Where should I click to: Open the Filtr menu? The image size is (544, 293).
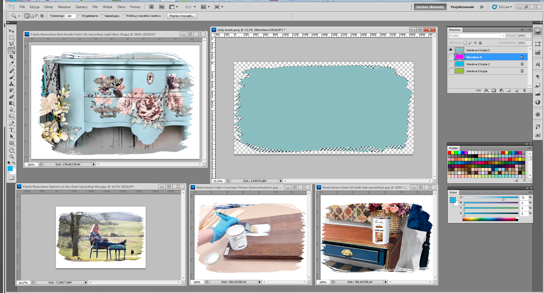pos(95,7)
